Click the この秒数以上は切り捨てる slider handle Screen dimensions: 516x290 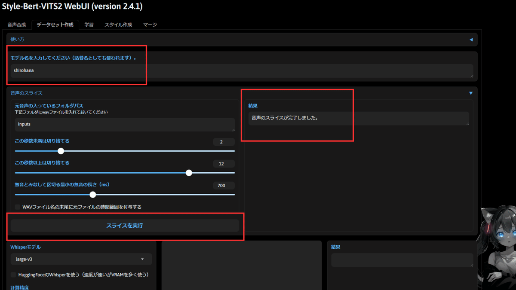coord(189,173)
